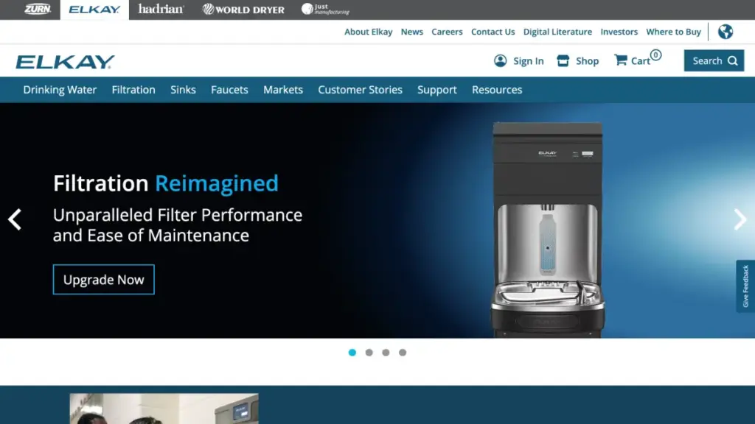Click the Zurn brand logo
Screen dimensions: 755x424
pyautogui.click(x=37, y=10)
